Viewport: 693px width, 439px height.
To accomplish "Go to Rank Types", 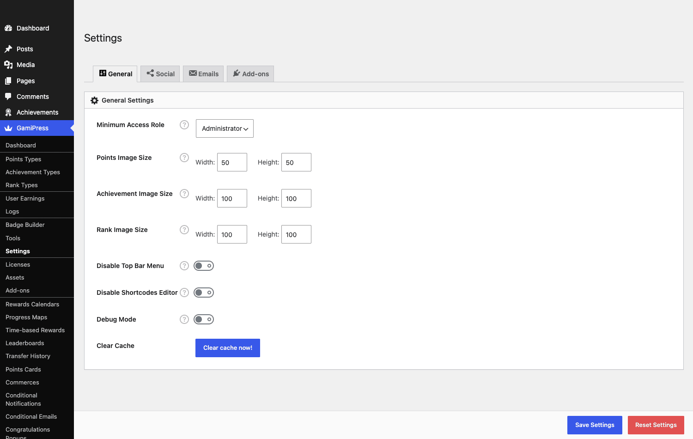I will coord(37,185).
